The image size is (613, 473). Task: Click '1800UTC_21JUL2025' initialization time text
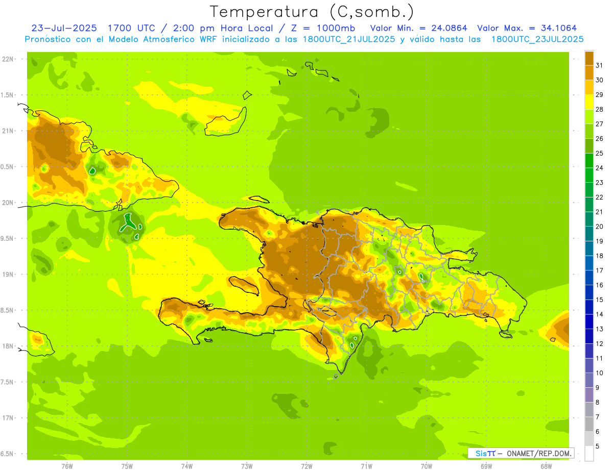coord(348,39)
